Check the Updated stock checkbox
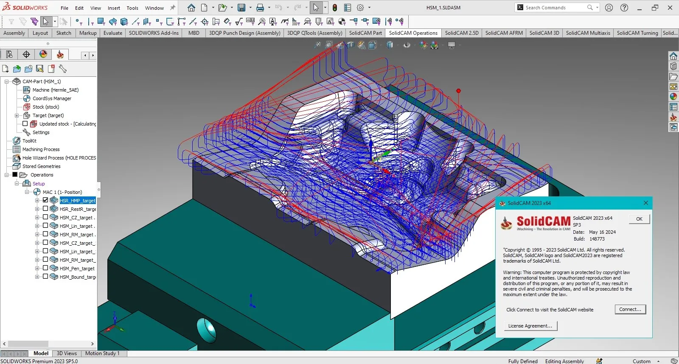The width and height of the screenshot is (679, 364). 25,124
